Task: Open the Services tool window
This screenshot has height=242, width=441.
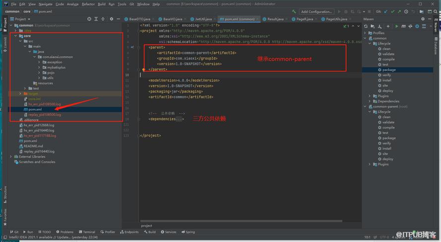Action: (169, 232)
